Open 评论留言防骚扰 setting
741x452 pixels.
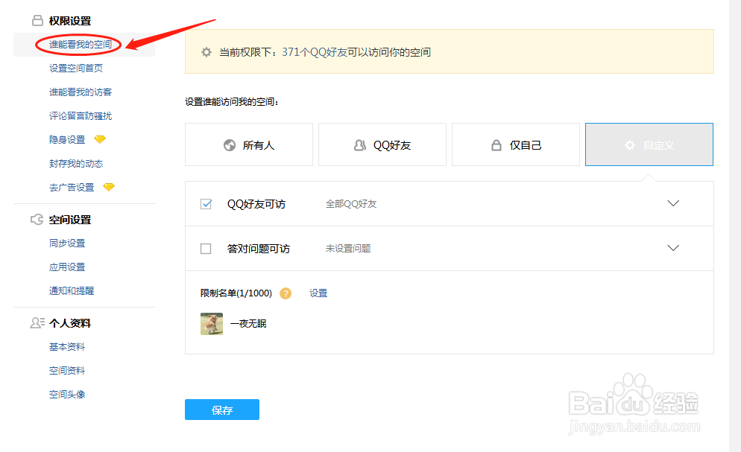81,115
